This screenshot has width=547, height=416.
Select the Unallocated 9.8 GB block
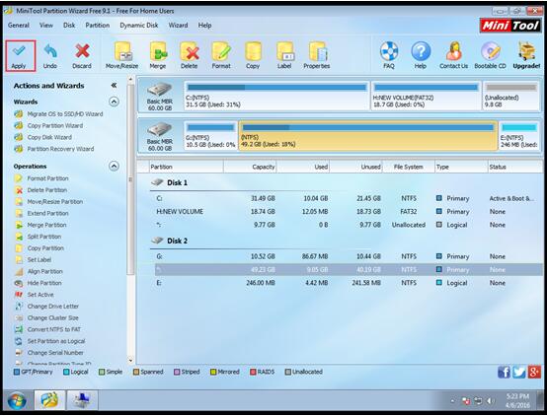pos(511,96)
